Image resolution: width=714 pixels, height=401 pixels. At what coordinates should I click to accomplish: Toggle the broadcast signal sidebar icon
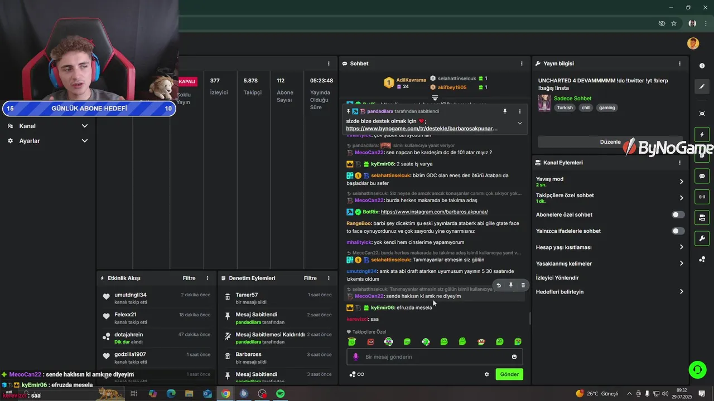(x=702, y=197)
